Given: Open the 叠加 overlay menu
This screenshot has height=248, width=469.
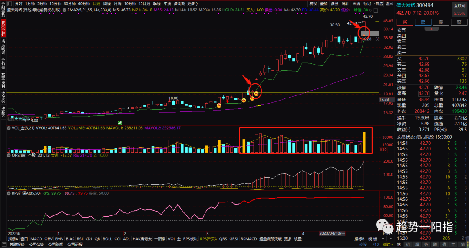Looking at the screenshot, I should click(324, 3).
